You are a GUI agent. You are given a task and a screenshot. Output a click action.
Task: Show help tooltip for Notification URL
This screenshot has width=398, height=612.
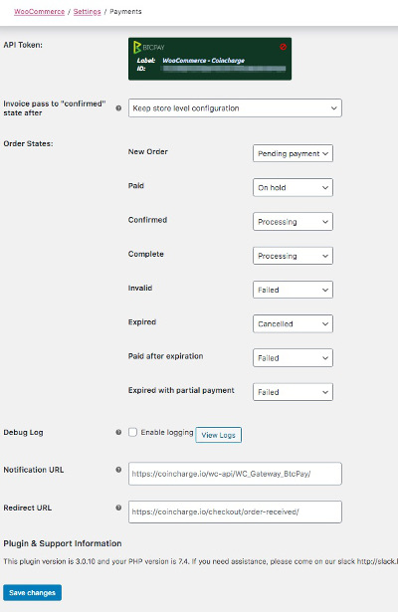click(118, 470)
